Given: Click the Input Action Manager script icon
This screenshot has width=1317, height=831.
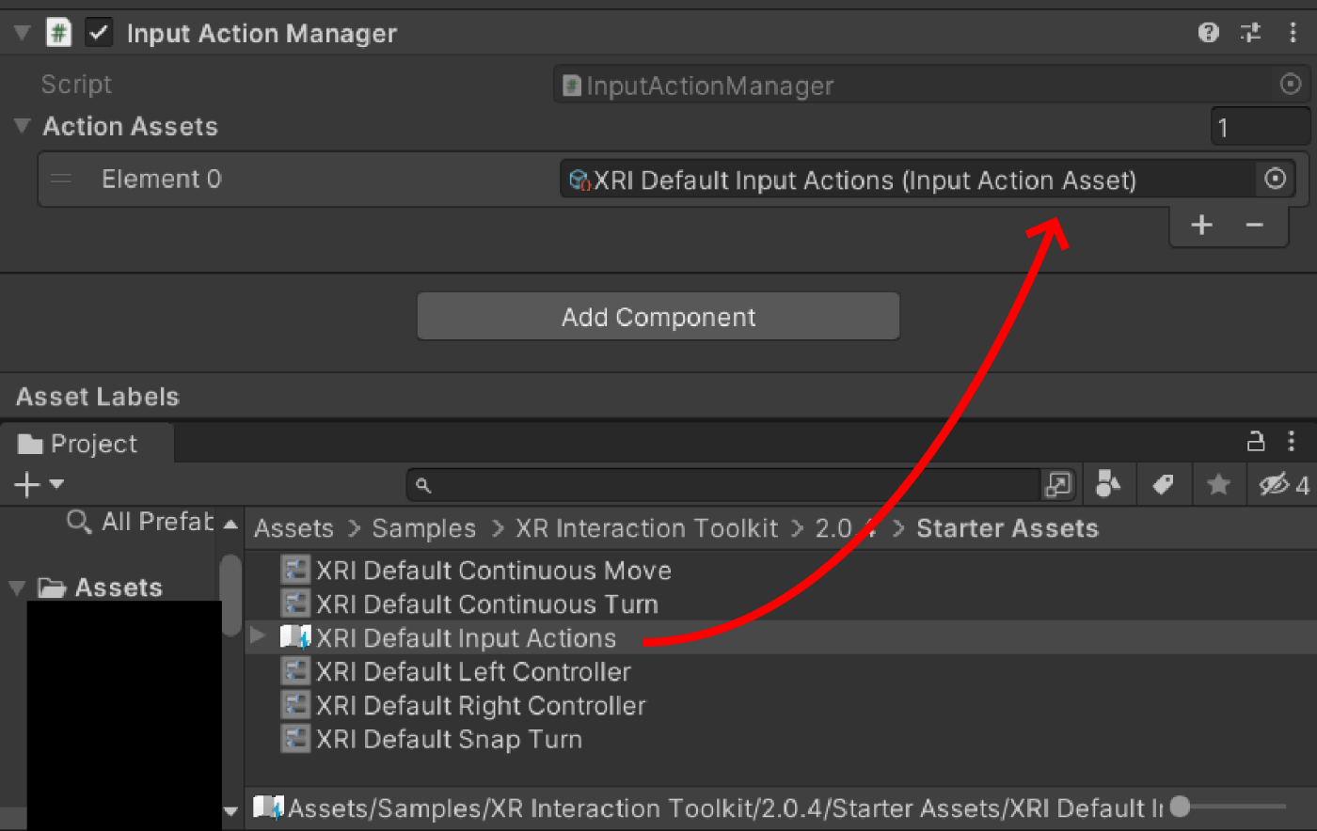Looking at the screenshot, I should pyautogui.click(x=59, y=33).
